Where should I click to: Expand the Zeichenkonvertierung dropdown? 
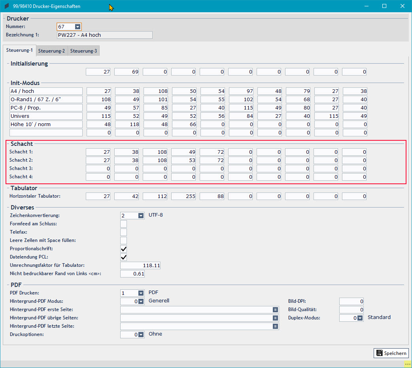click(x=141, y=216)
